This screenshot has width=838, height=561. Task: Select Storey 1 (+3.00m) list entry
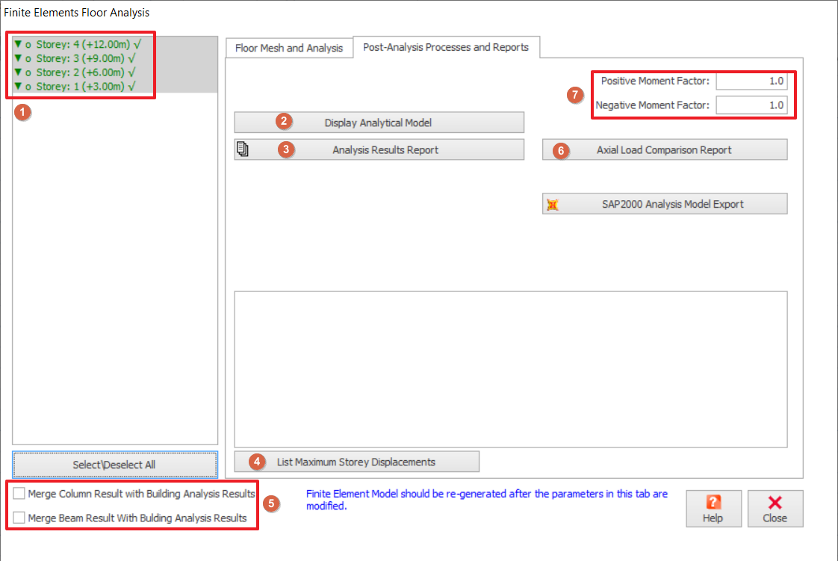81,87
